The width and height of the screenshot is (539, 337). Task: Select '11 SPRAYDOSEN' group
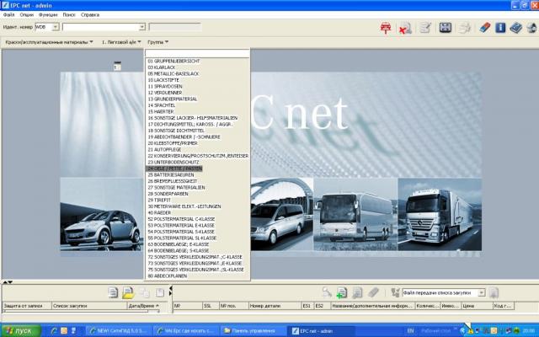[165, 86]
